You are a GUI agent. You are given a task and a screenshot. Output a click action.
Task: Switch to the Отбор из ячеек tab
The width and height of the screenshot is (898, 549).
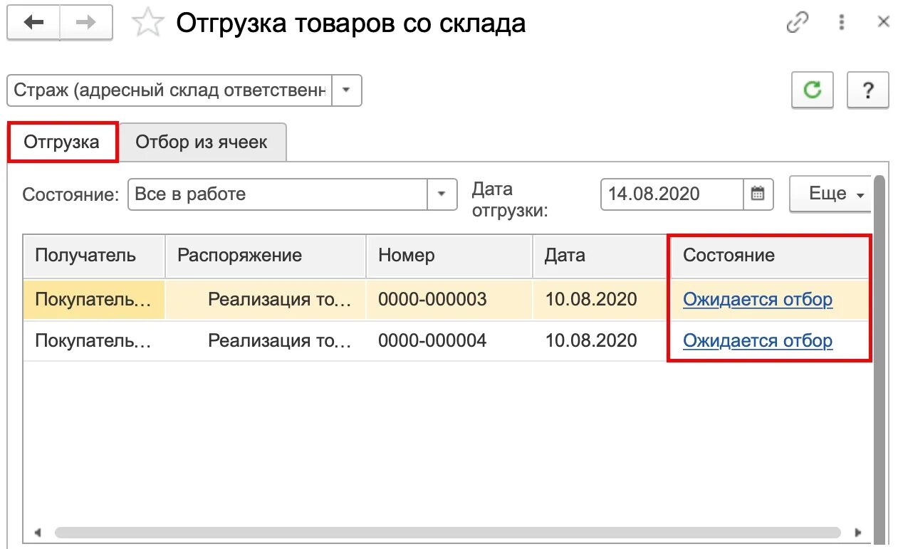[204, 141]
